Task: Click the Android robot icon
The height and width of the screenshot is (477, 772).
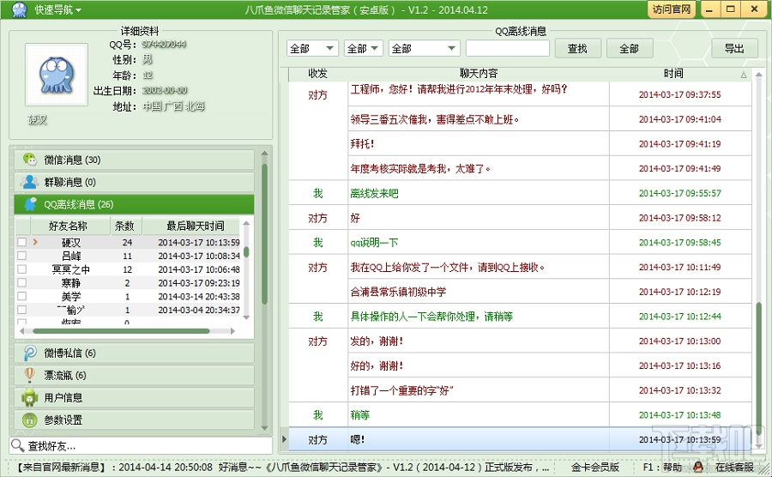Action: [29, 397]
